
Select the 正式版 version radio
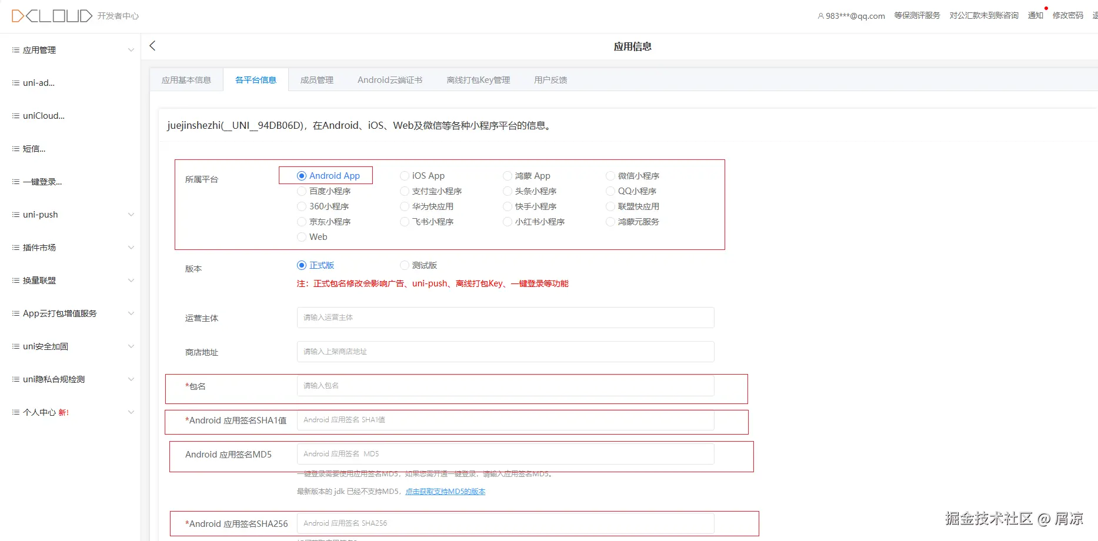tap(302, 265)
